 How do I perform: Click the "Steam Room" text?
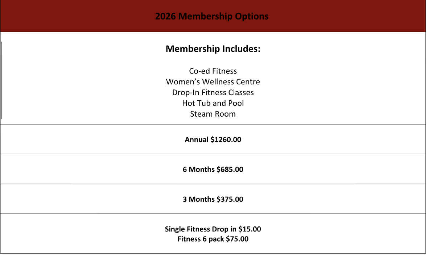[x=213, y=114]
